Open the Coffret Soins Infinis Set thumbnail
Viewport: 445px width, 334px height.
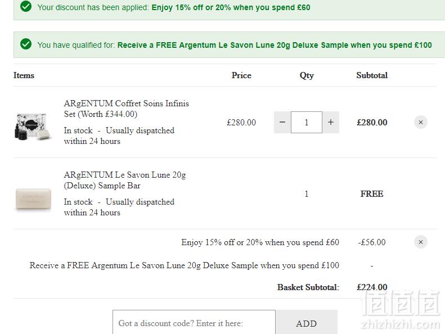pyautogui.click(x=33, y=127)
